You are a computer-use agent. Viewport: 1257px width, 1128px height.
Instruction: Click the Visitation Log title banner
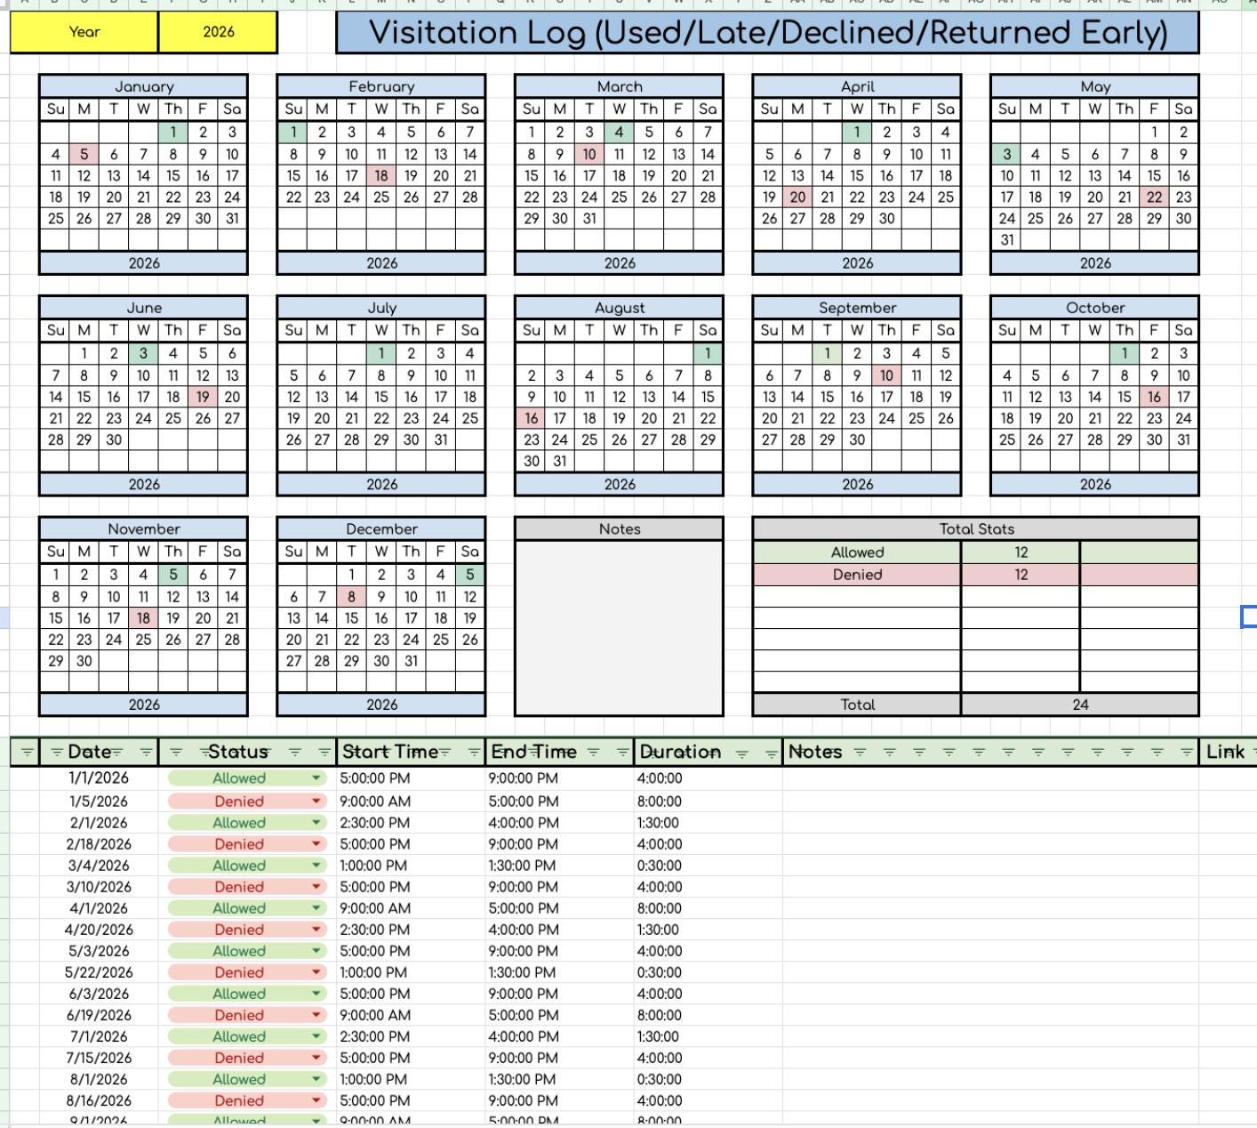click(767, 33)
